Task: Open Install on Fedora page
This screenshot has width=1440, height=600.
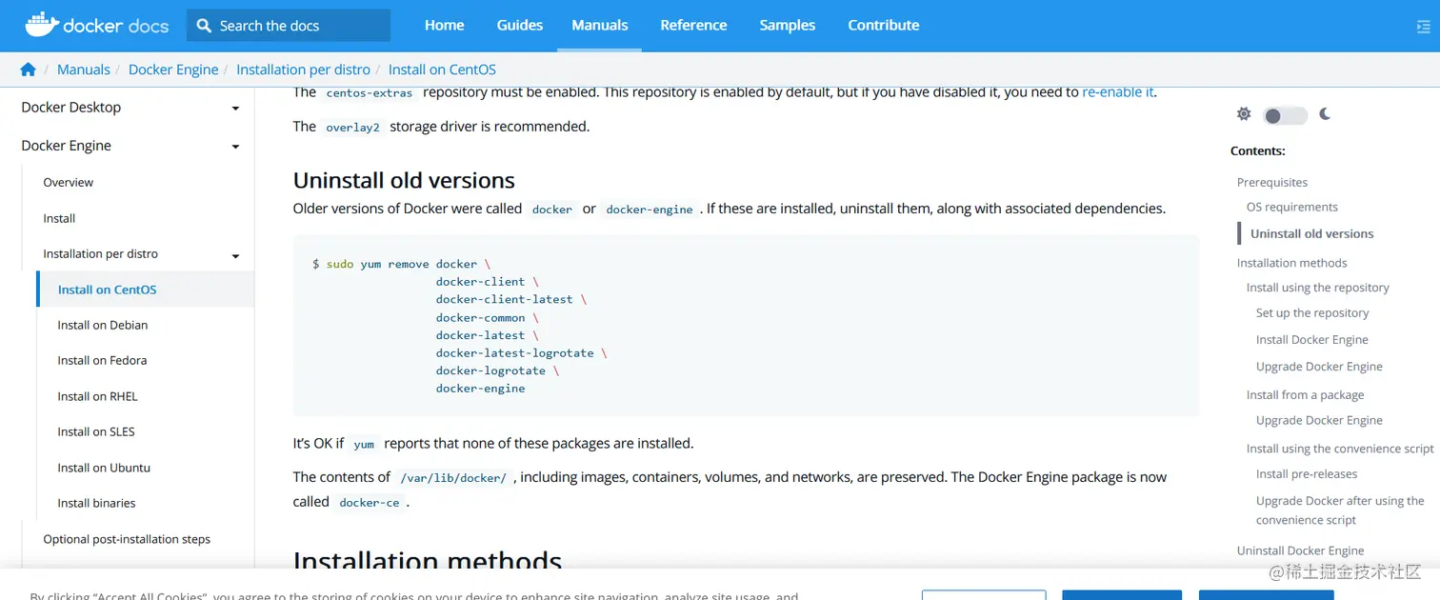Action: coord(102,360)
